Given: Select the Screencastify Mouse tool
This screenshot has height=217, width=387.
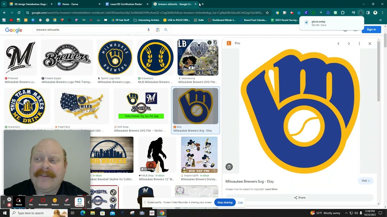Looking at the screenshot, I should pos(19,202).
